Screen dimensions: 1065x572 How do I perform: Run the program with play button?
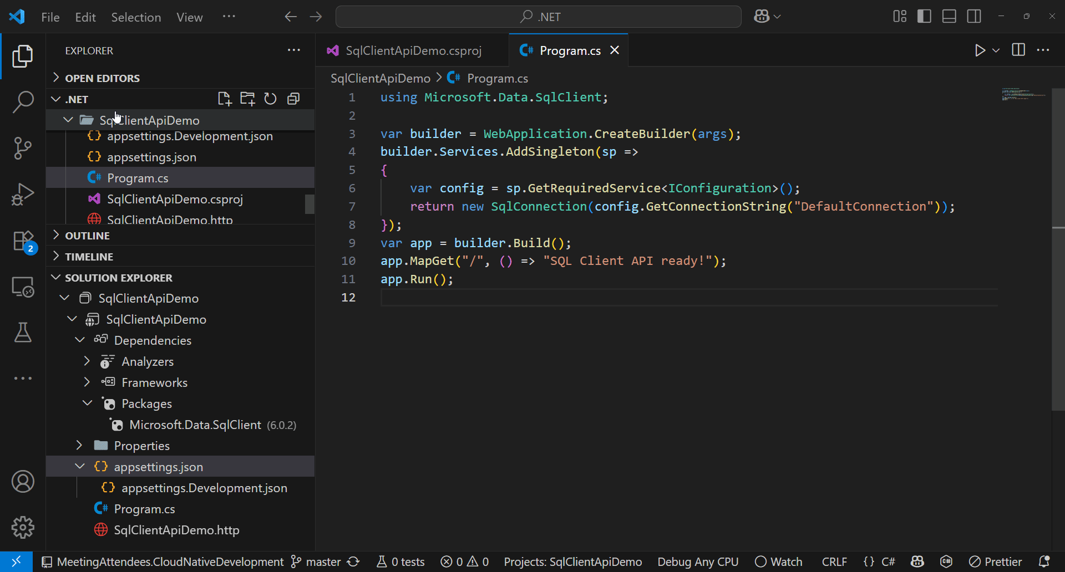(x=980, y=50)
